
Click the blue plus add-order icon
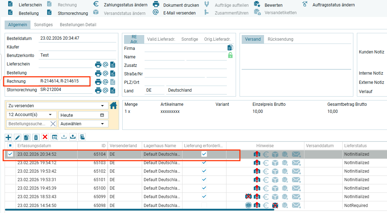pos(9,137)
